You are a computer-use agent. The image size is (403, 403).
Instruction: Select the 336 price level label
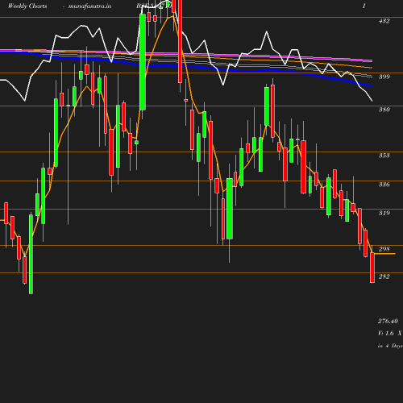(x=384, y=185)
